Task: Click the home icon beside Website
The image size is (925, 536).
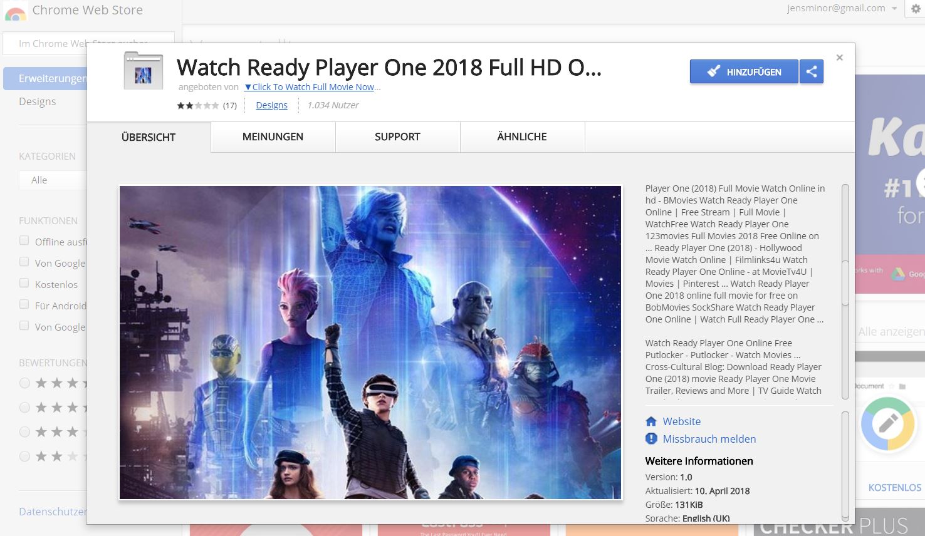Action: pyautogui.click(x=651, y=421)
